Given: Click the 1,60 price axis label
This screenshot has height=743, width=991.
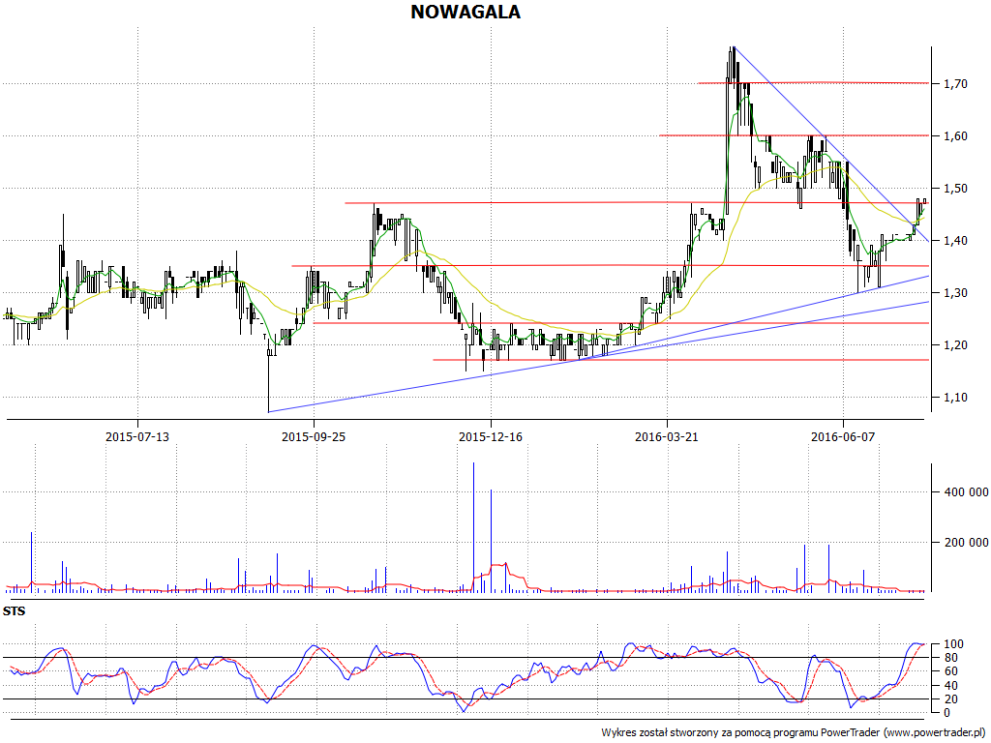Looking at the screenshot, I should 955,135.
